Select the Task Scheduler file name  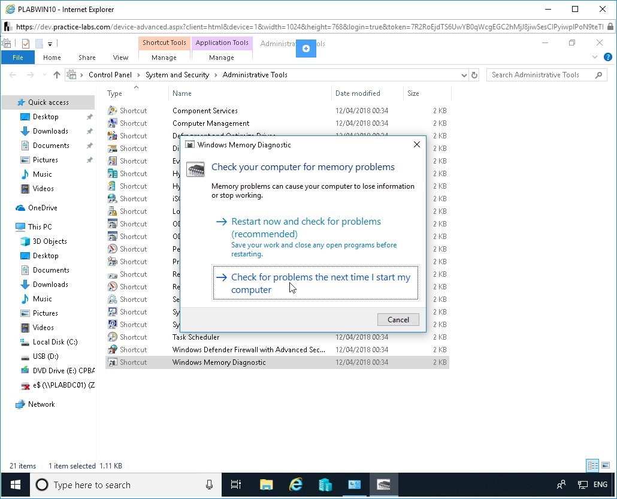[196, 337]
